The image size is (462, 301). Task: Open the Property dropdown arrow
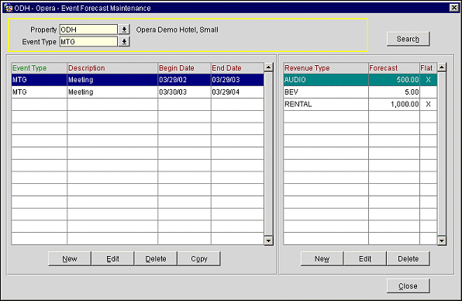point(124,29)
